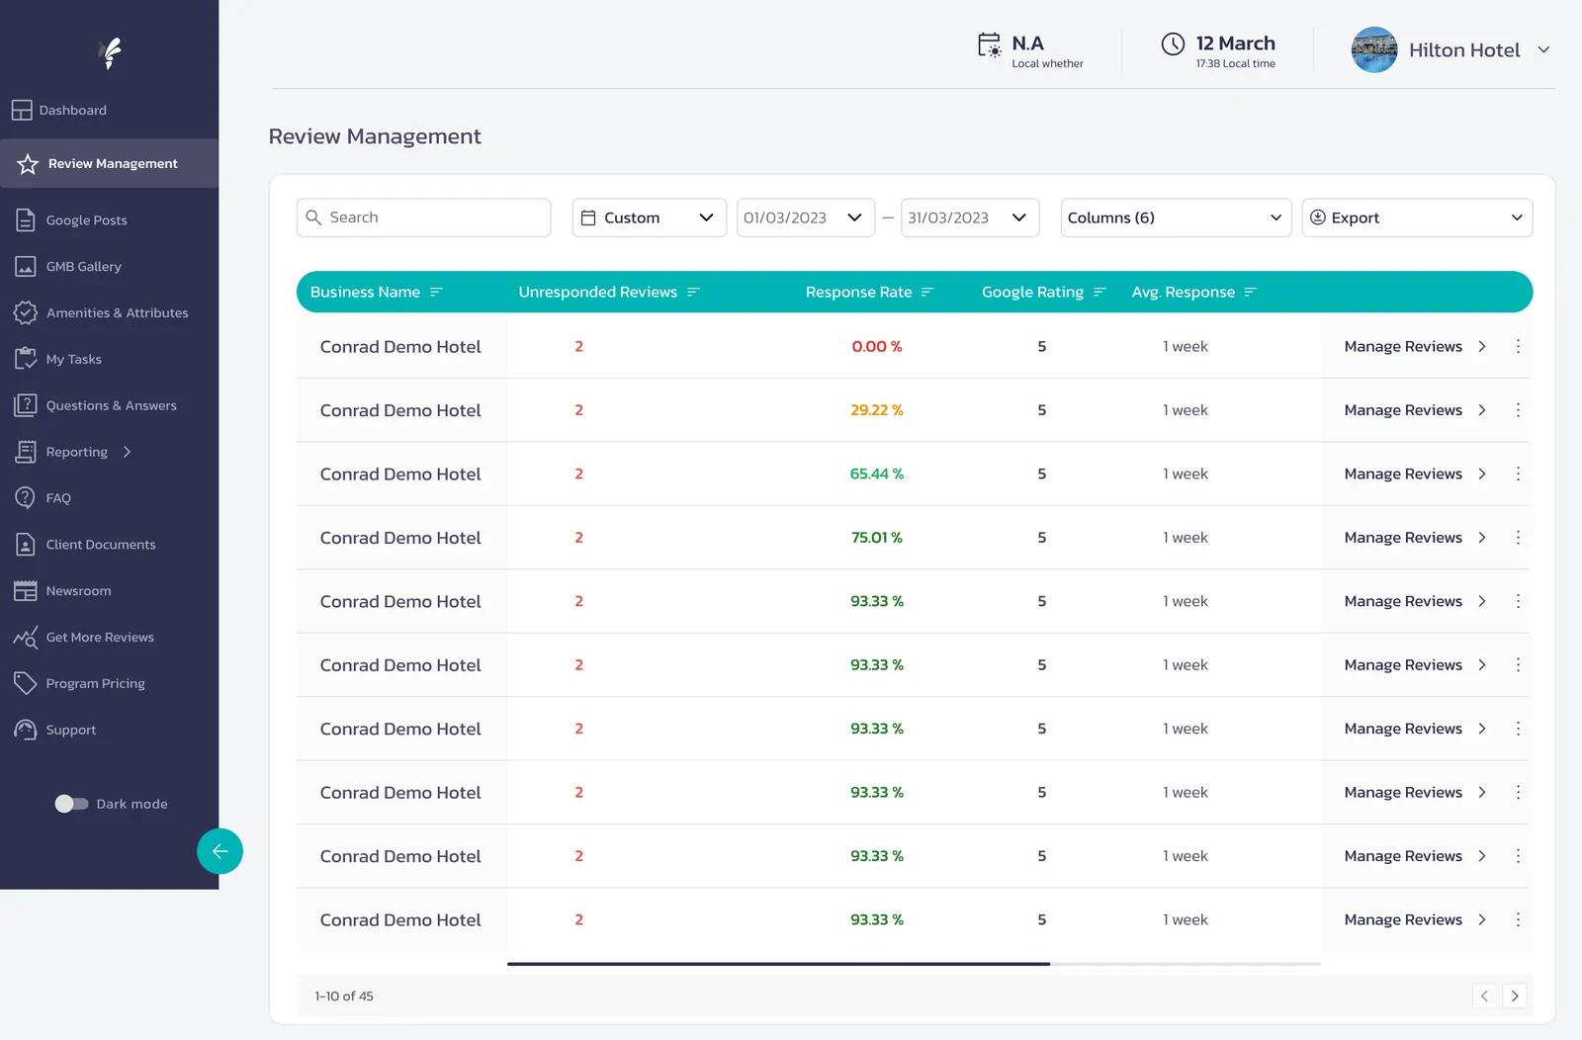Open three-dot menu for the 65.44 % row
The width and height of the screenshot is (1582, 1040).
click(1518, 474)
